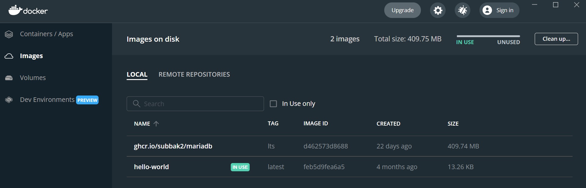The image size is (586, 188).
Task: Click the Images cloud icon in sidebar
Action: tap(9, 56)
